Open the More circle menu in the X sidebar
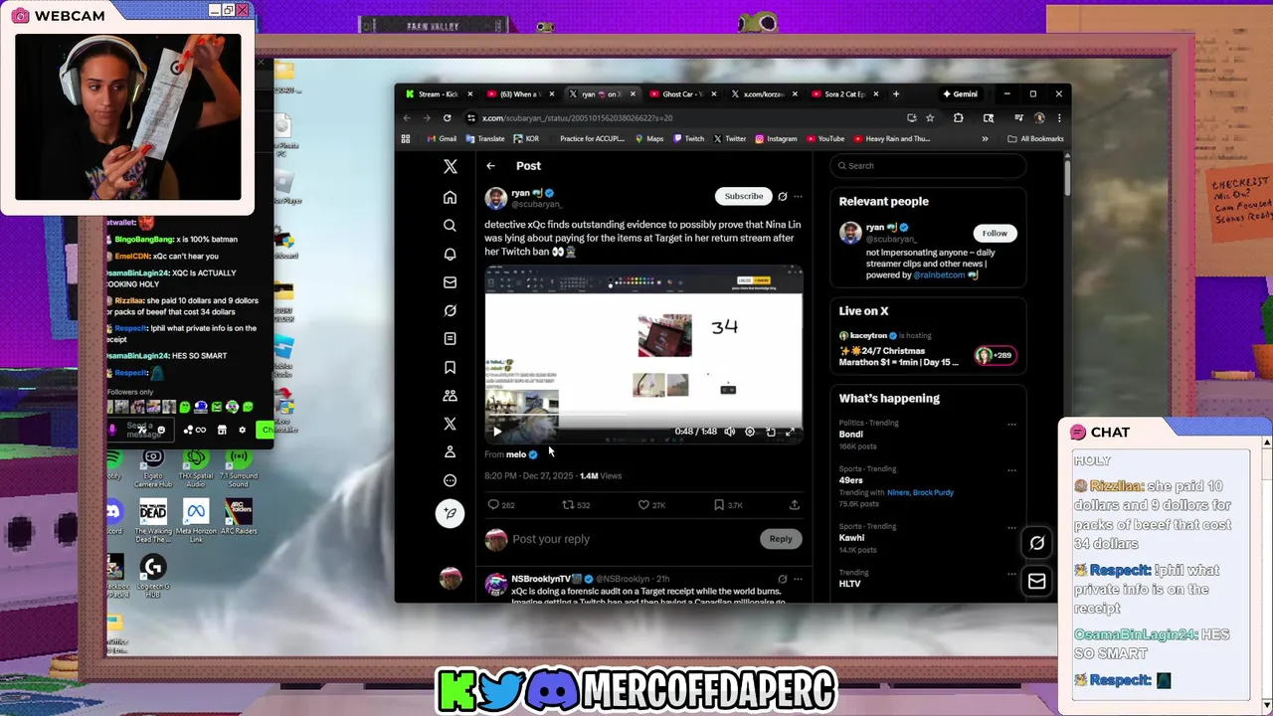This screenshot has height=716, width=1273. [450, 480]
